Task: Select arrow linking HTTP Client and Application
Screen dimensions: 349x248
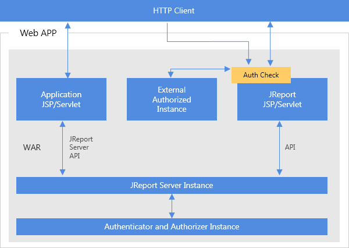Action: click(x=68, y=49)
